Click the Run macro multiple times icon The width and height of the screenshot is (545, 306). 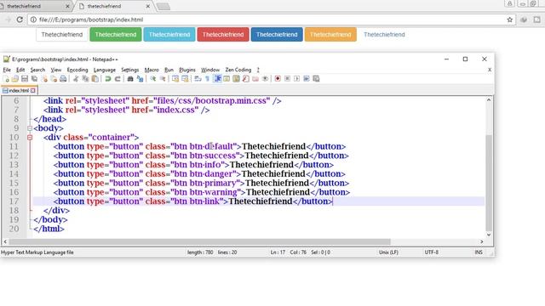307,79
